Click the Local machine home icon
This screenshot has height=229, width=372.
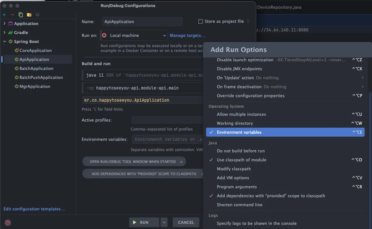point(104,35)
